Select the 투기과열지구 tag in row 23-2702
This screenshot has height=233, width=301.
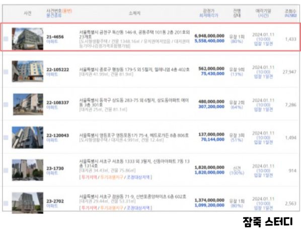112,208
